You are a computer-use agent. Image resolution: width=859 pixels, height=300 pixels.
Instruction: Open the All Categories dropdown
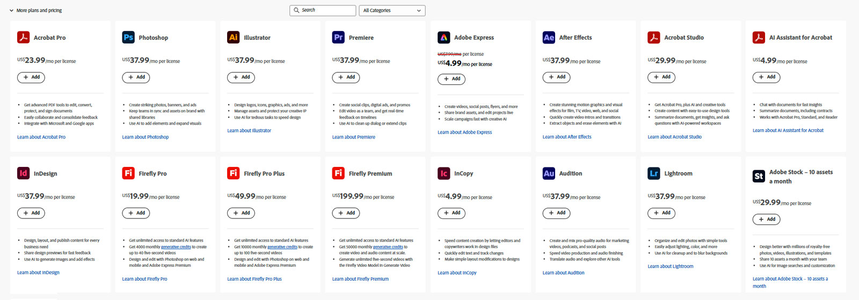(x=392, y=10)
